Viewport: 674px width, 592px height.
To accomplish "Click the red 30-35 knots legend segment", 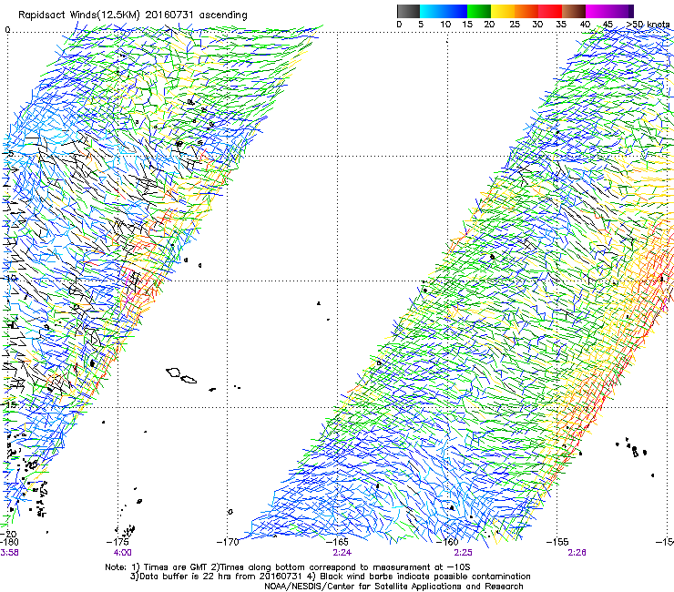I will point(550,11).
